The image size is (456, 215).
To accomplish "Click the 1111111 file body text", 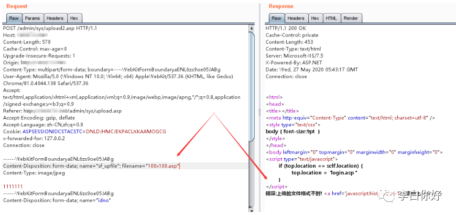I will (12, 186).
